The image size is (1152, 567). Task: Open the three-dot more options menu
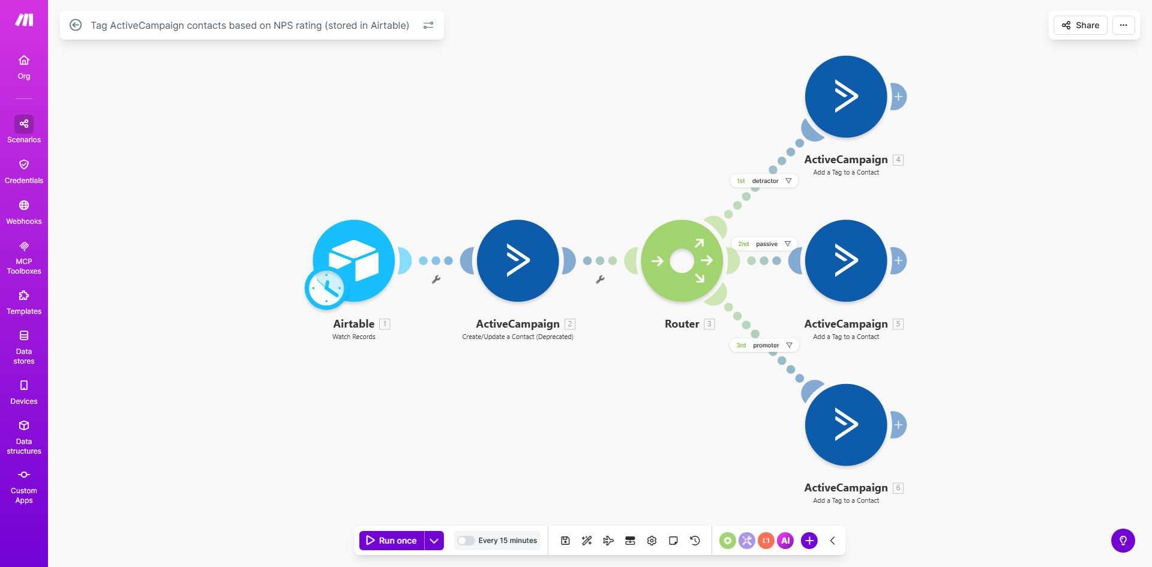coord(1123,25)
